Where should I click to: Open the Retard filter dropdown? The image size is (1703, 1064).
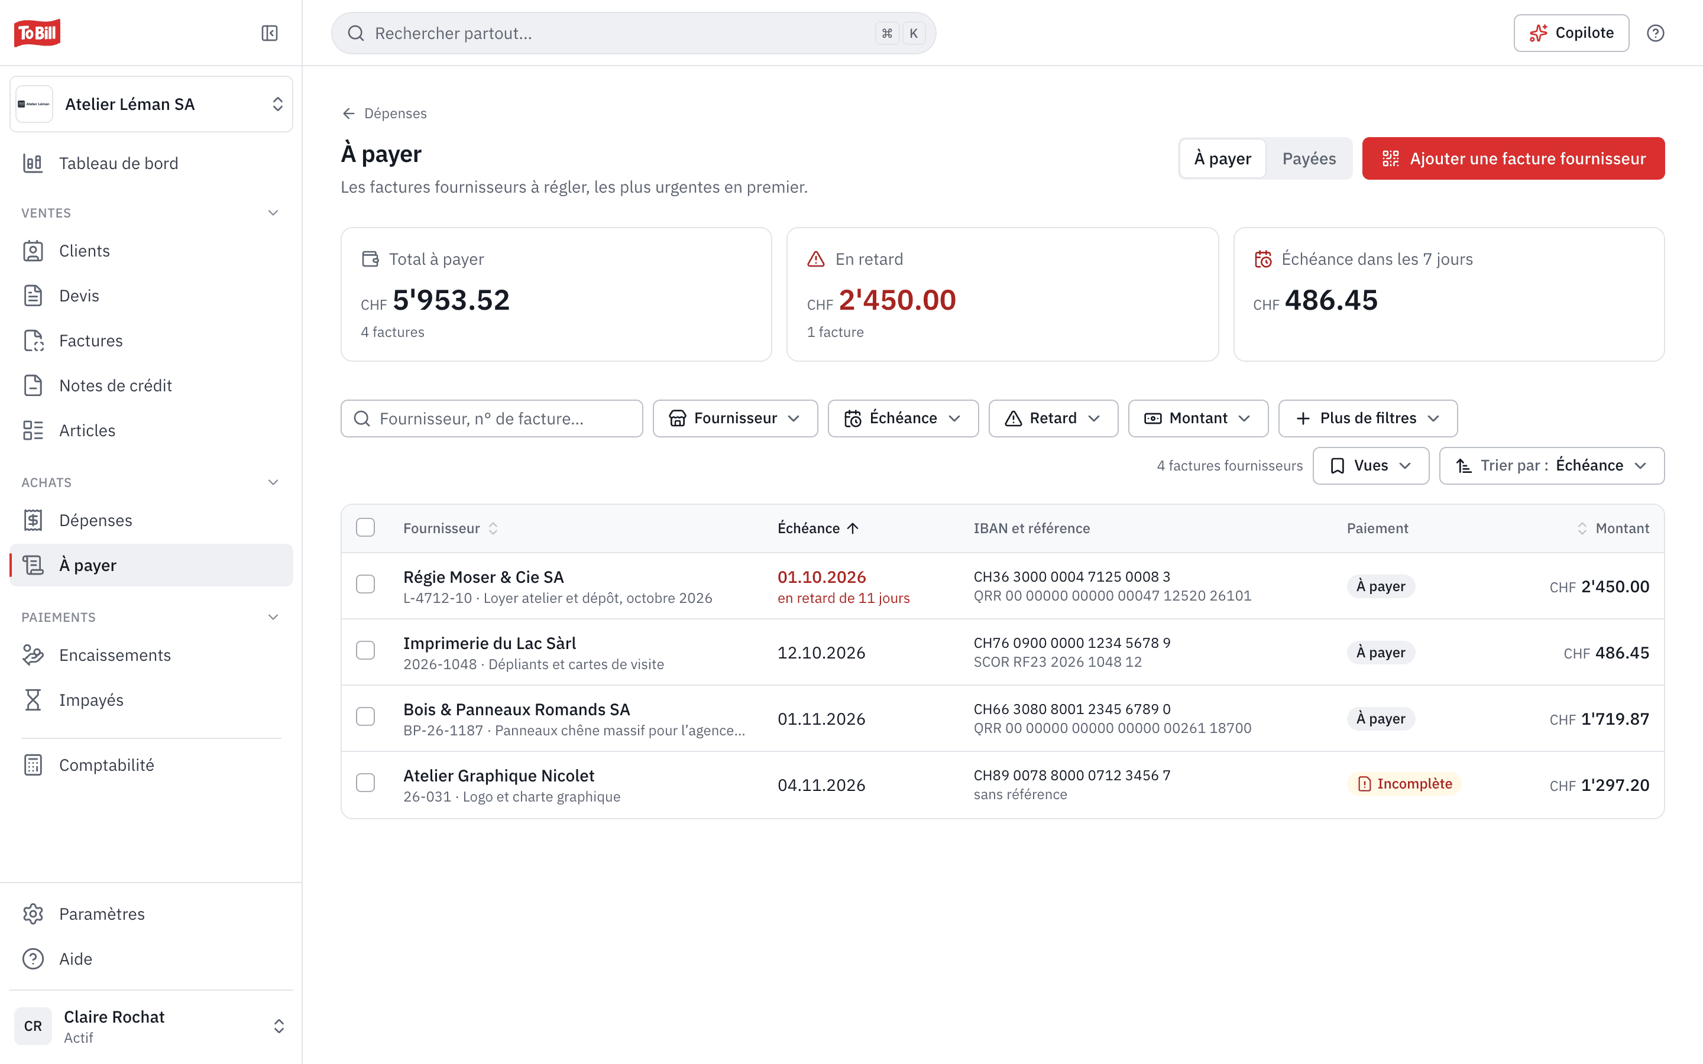1053,419
